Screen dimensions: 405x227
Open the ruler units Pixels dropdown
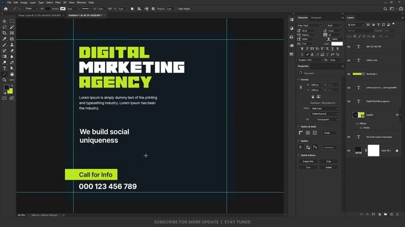pyautogui.click(x=330, y=133)
